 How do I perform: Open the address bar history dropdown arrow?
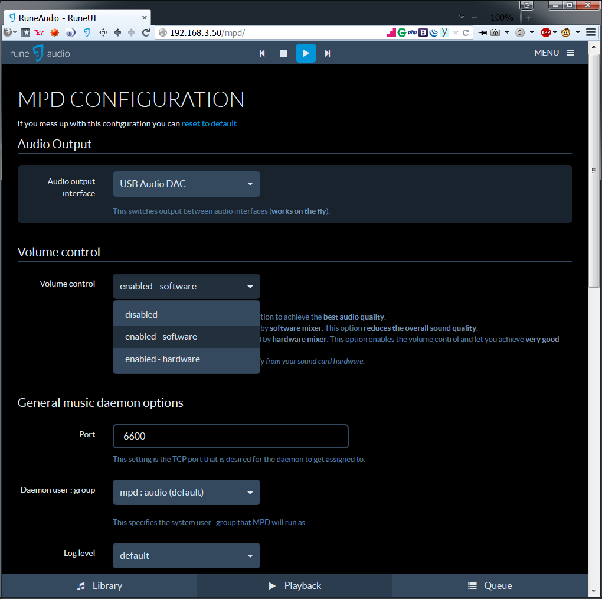[x=456, y=32]
